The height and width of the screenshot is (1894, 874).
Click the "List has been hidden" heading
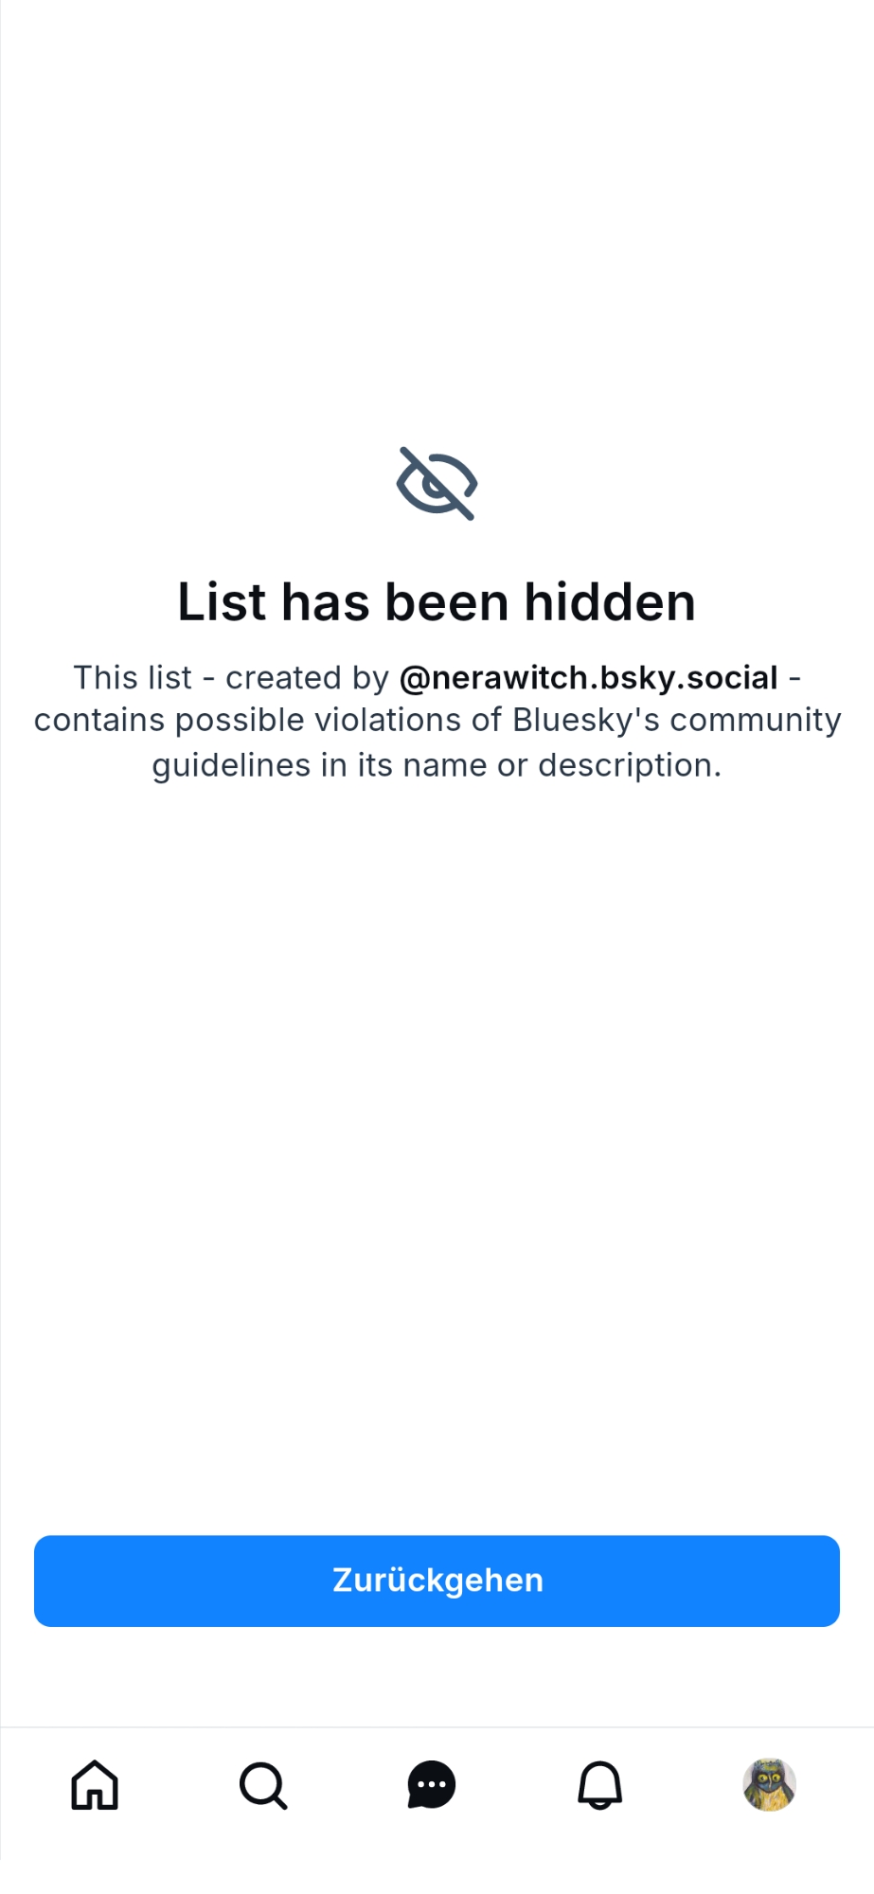pos(437,602)
